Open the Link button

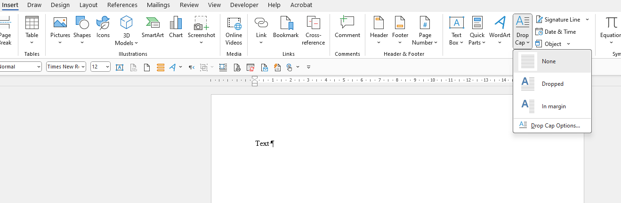click(x=261, y=30)
